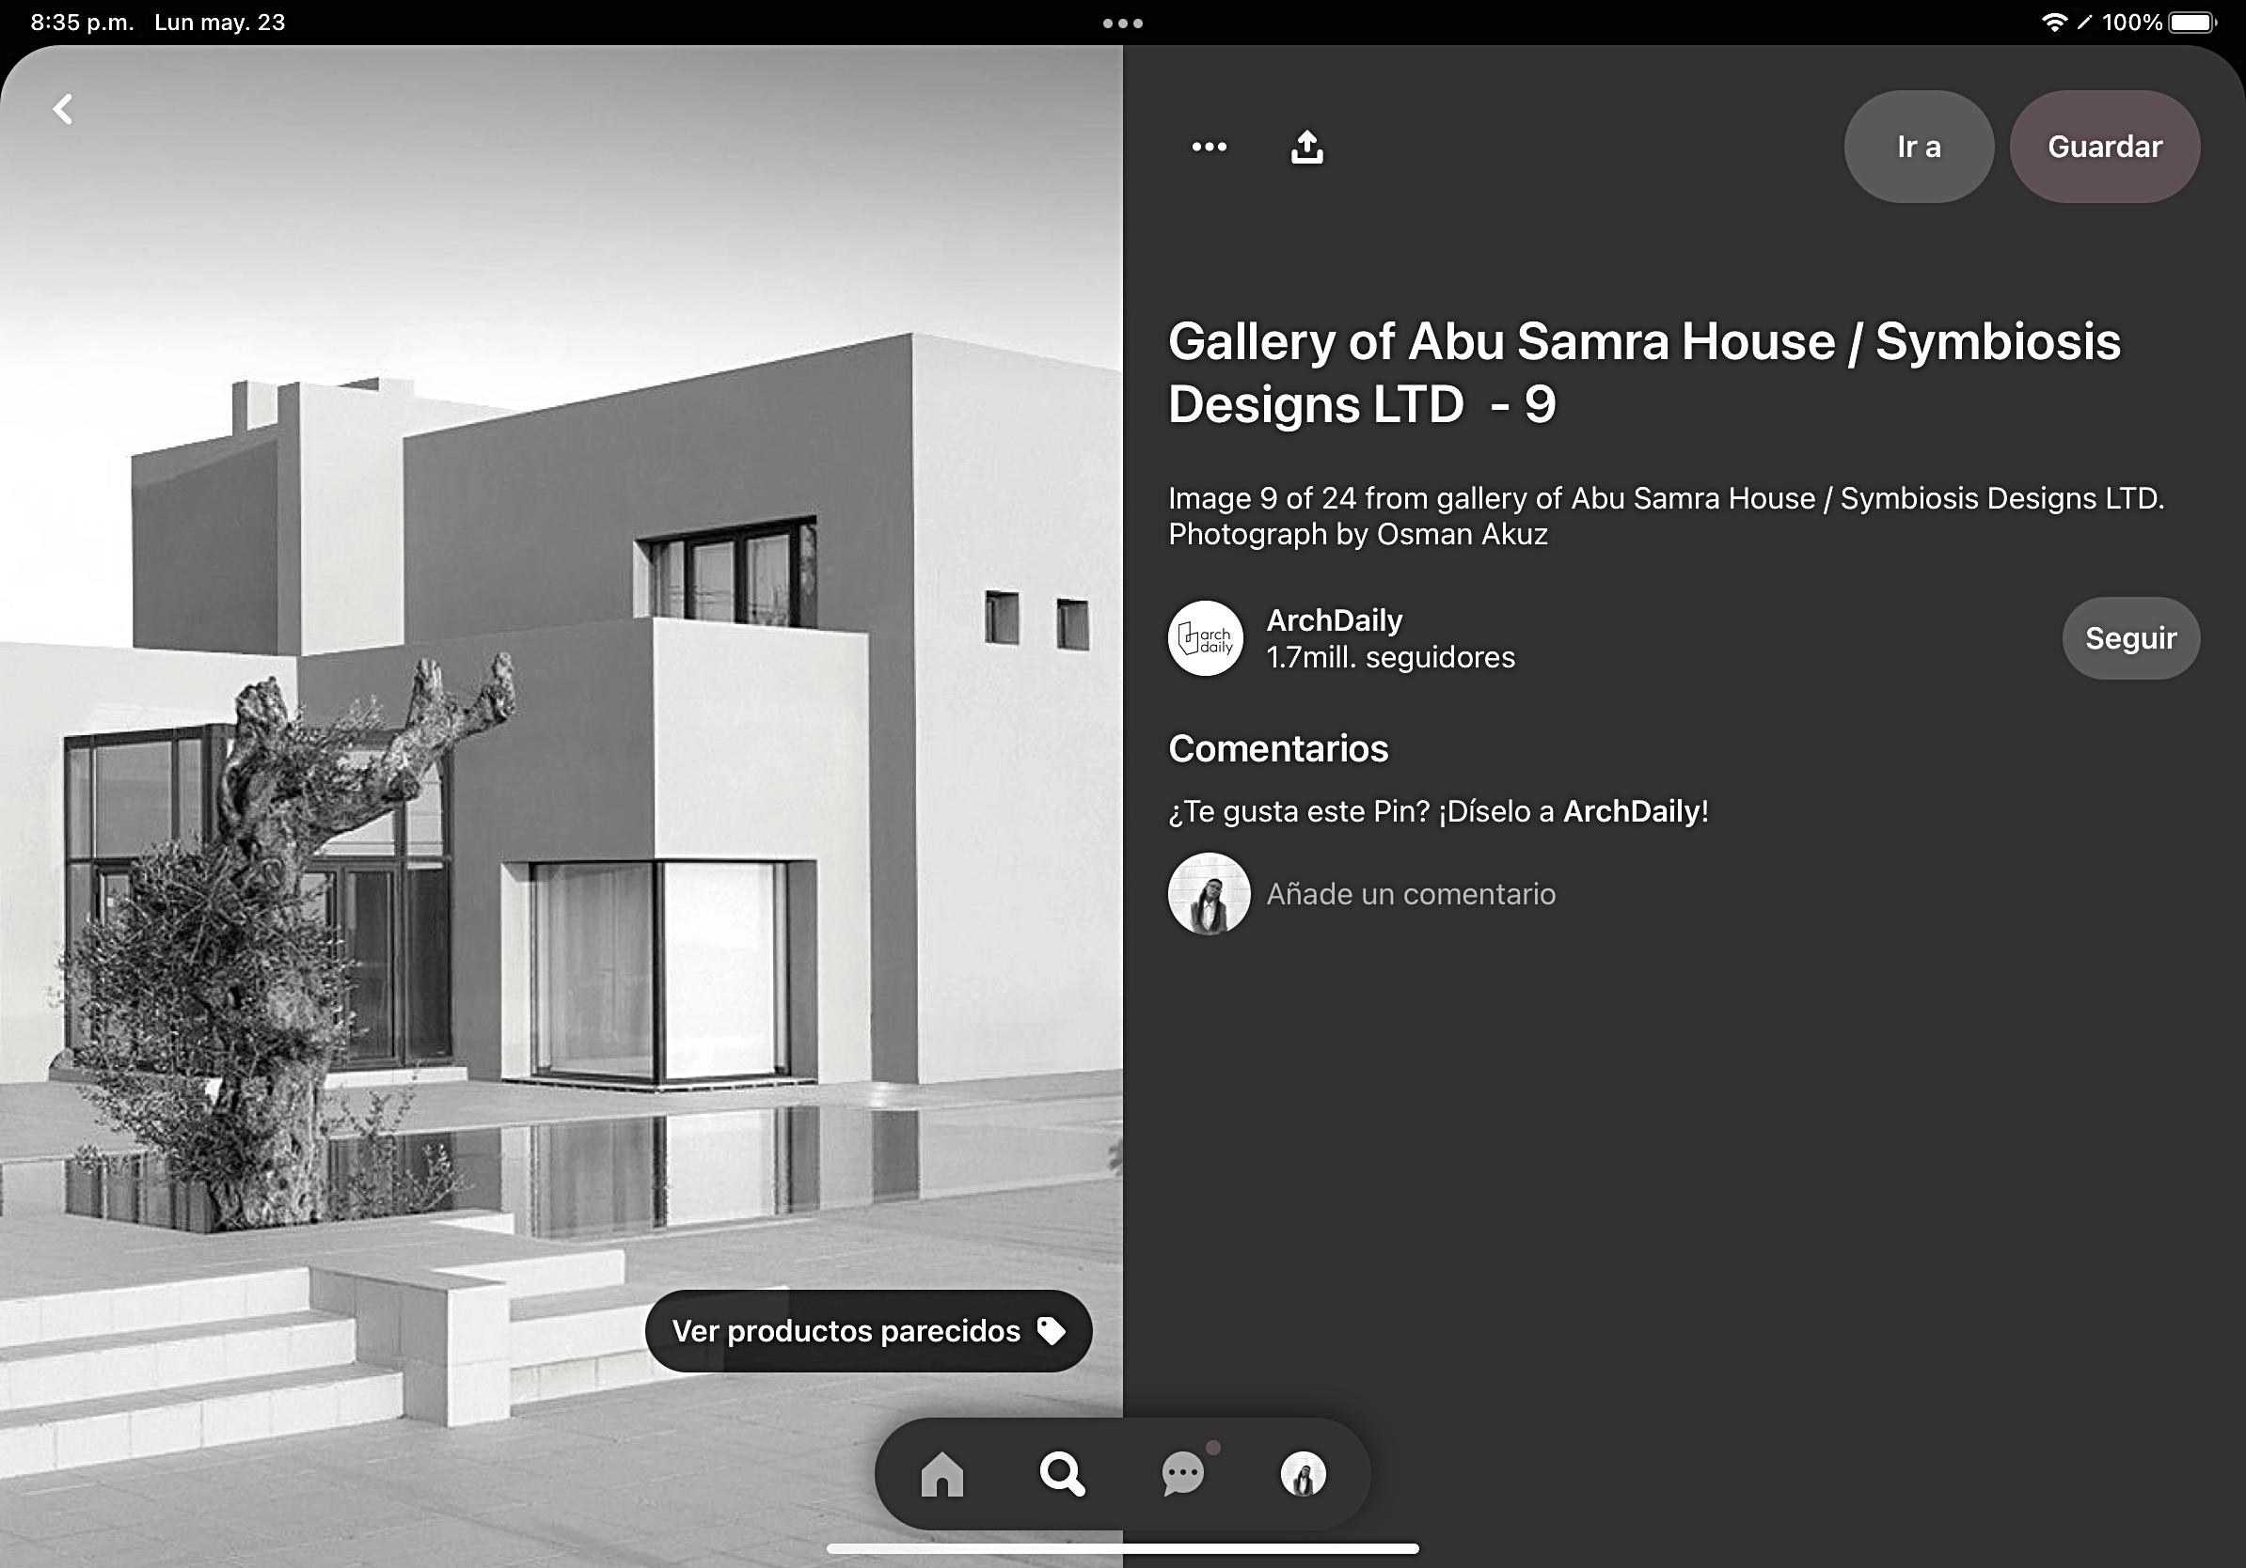Open the messages chat bubble tab
Viewport: 2246px width, 1568px height.
coord(1183,1473)
